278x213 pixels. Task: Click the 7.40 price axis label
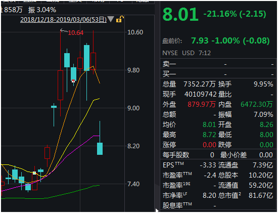(133, 184)
